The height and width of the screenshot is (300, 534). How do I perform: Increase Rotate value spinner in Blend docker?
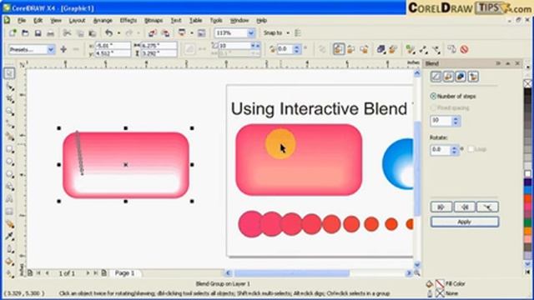click(x=454, y=147)
